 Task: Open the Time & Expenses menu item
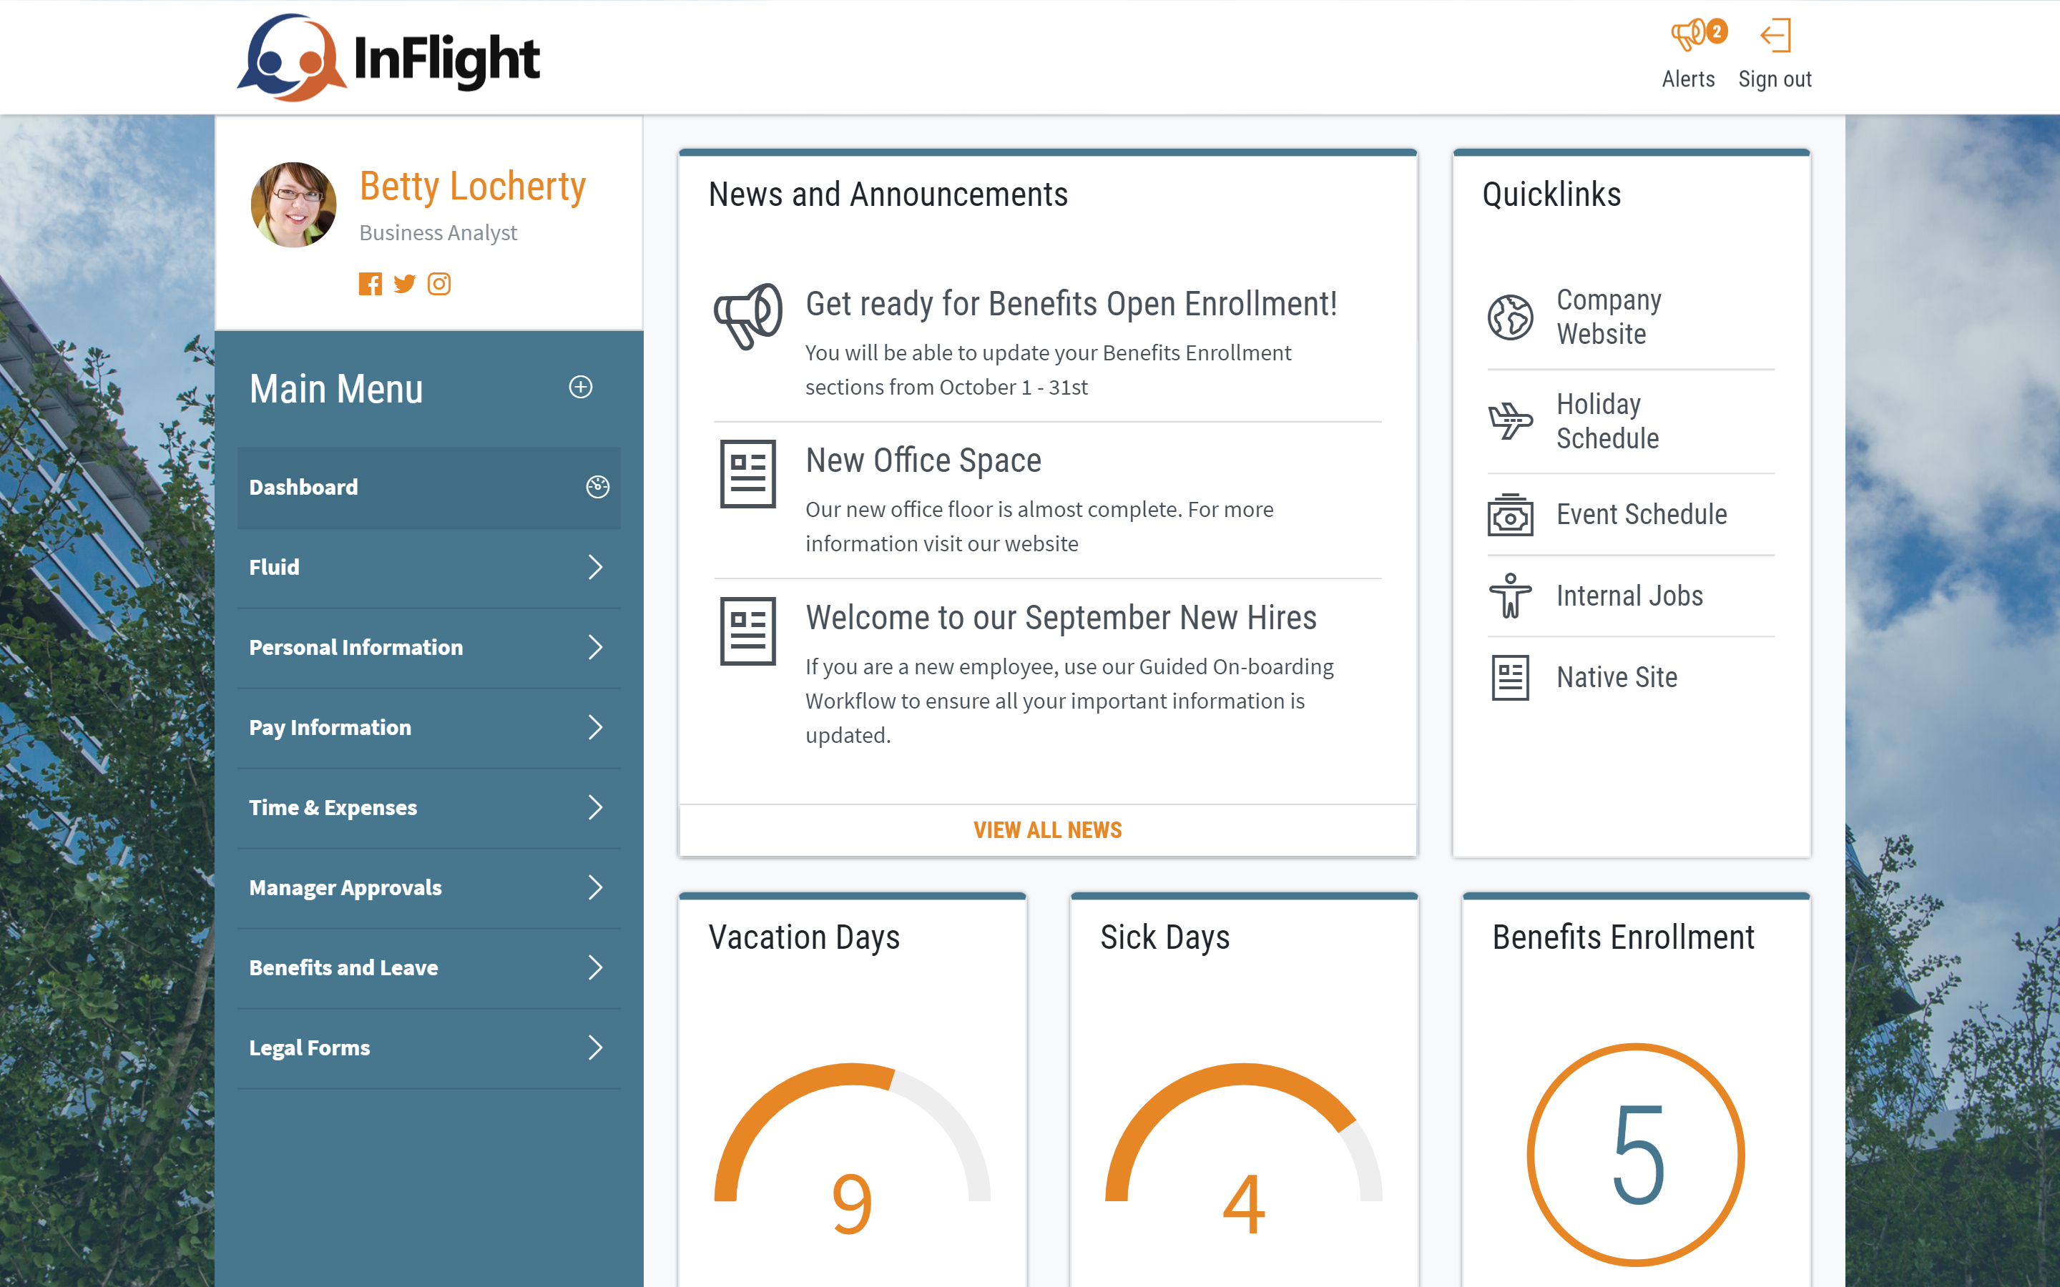point(429,808)
